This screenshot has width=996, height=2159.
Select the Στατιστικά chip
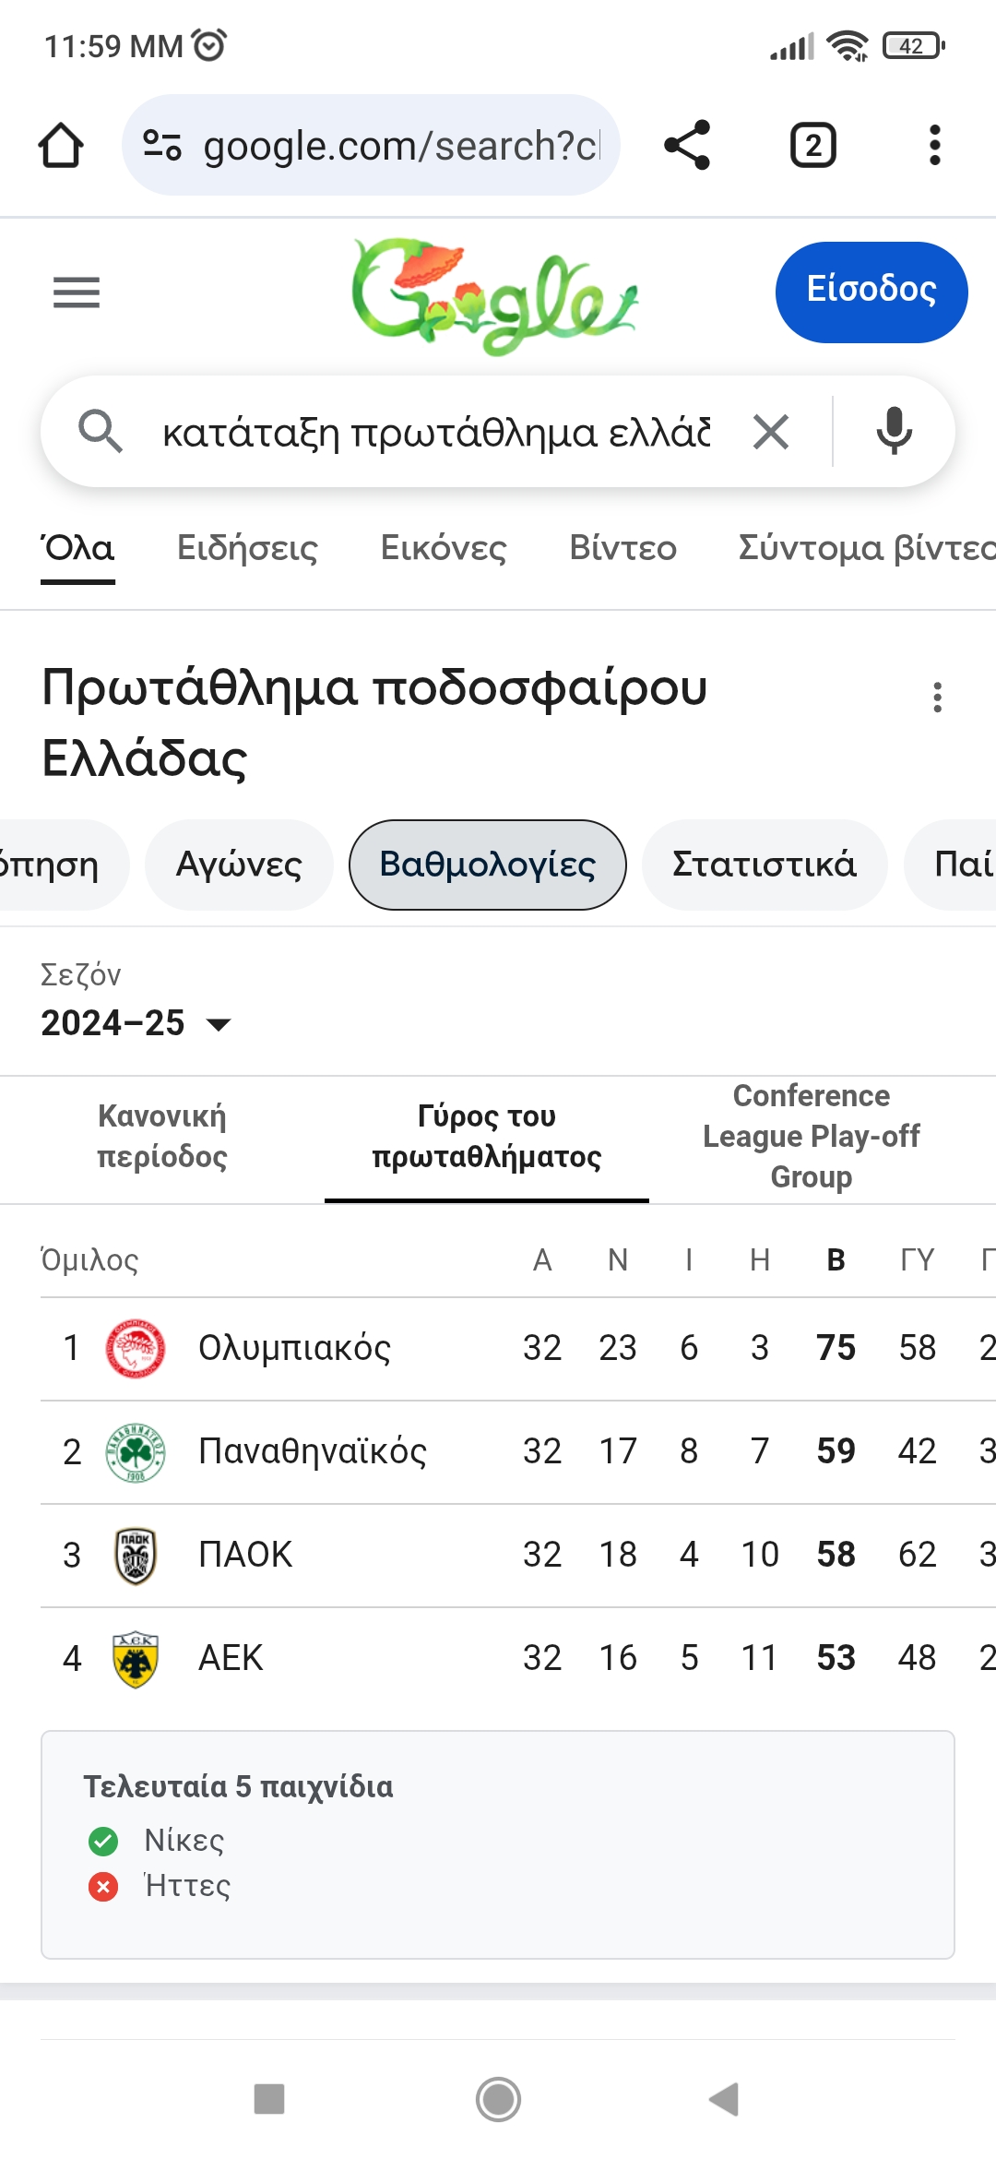764,865
